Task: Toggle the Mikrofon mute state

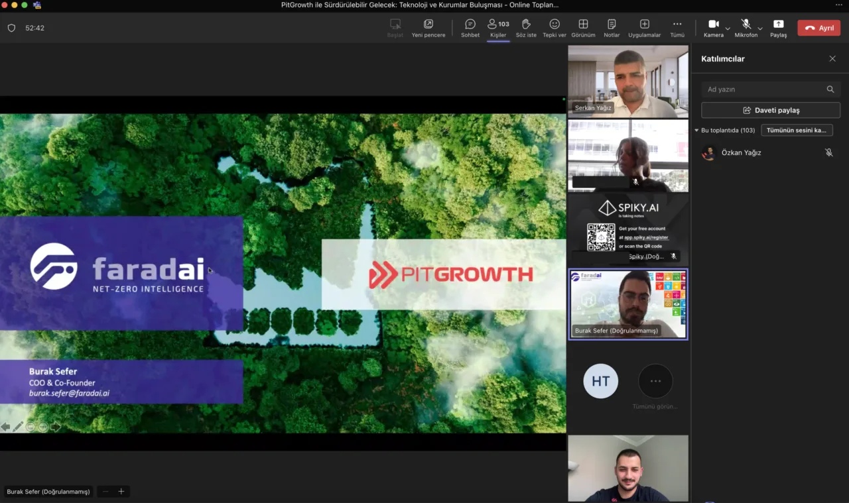Action: 746,28
